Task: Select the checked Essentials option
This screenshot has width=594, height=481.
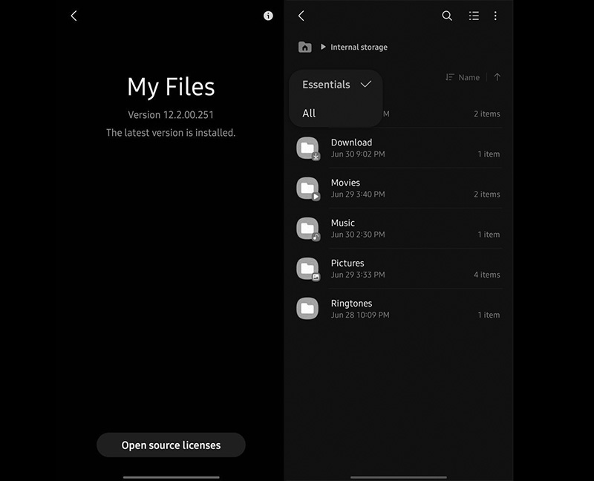Action: click(327, 85)
